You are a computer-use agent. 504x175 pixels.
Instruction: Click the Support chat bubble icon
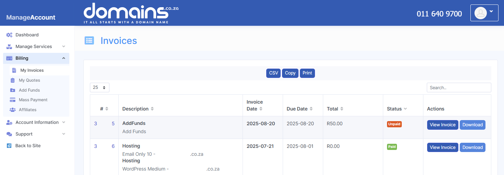tap(9, 134)
